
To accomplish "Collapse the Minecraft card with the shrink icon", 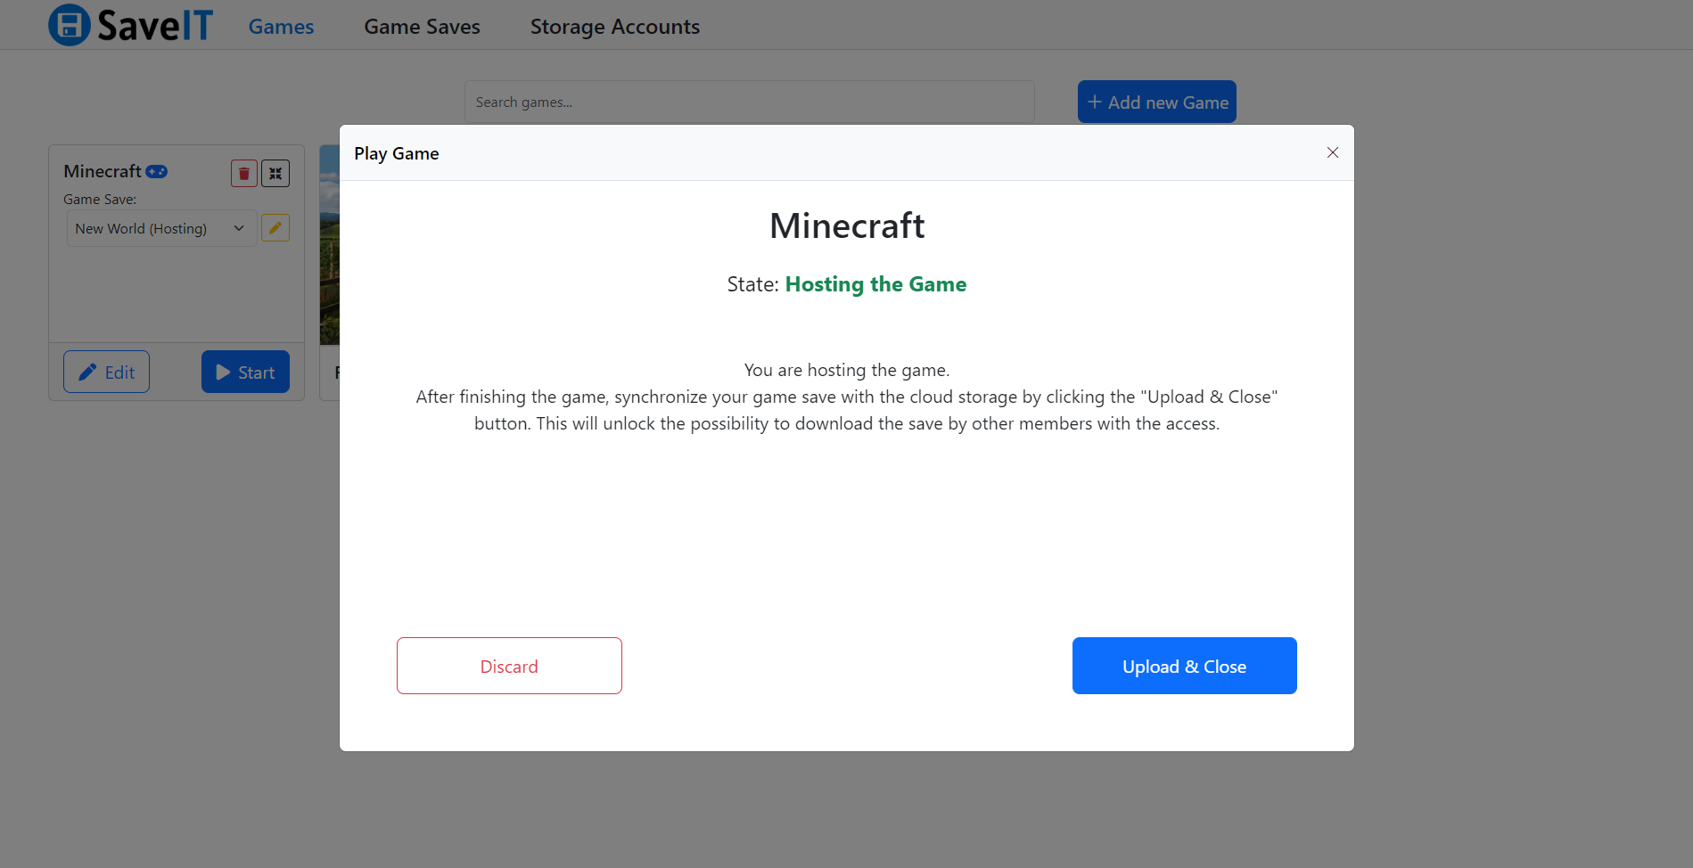I will pos(275,174).
